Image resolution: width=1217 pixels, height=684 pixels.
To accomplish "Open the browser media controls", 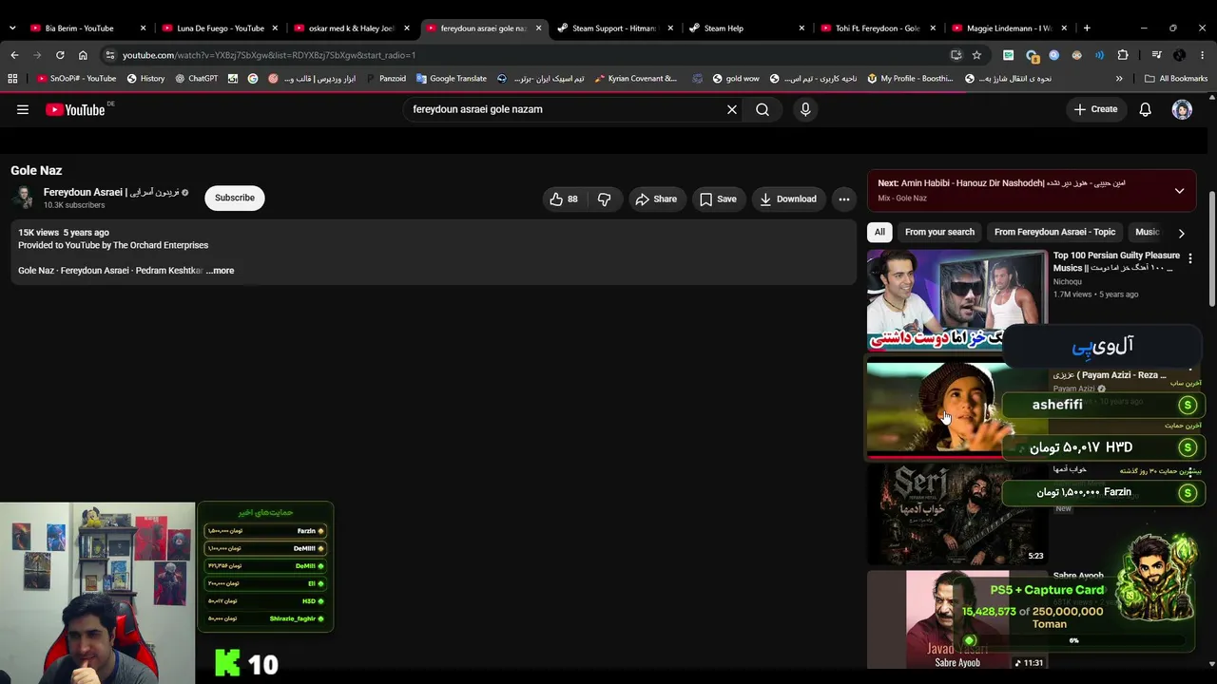I will pos(1156,55).
